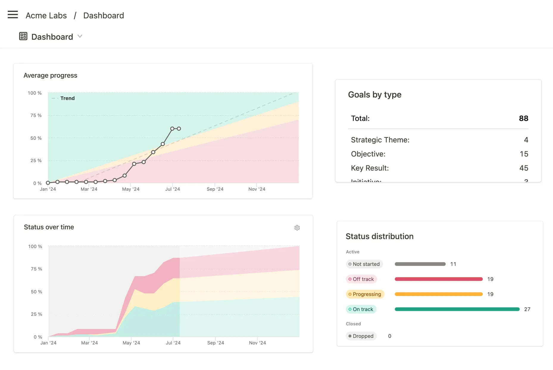Open the hamburger navigation menu
Viewport: 553px width, 370px height.
(x=13, y=15)
